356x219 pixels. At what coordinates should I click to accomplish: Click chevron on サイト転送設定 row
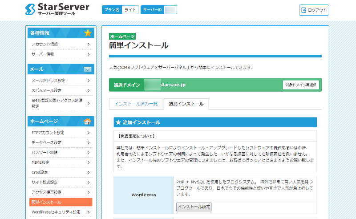pos(89,182)
